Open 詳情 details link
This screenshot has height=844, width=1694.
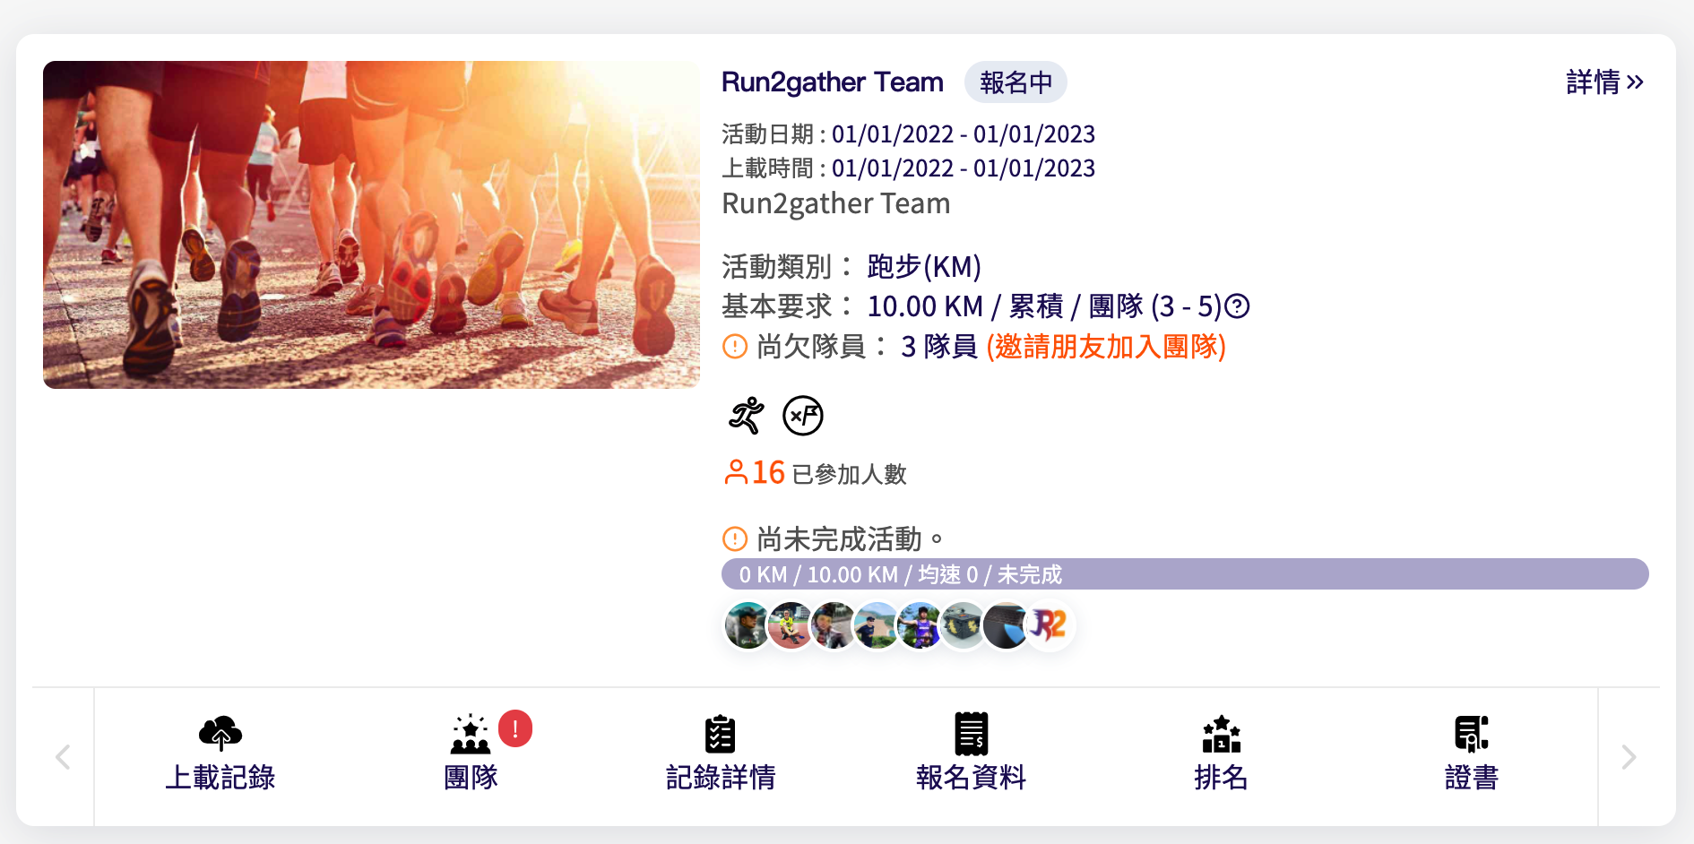pos(1604,82)
